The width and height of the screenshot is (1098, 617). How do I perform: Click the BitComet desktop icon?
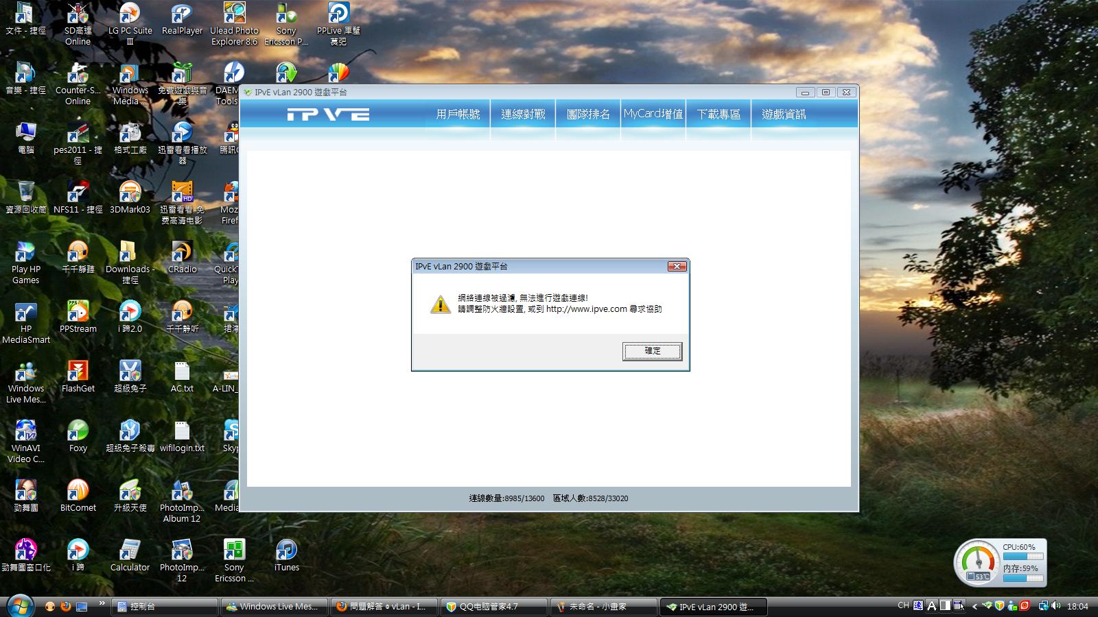click(x=78, y=496)
